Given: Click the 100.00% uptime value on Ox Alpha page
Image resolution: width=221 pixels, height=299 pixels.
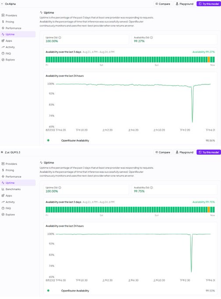Looking at the screenshot, I should point(52,41).
